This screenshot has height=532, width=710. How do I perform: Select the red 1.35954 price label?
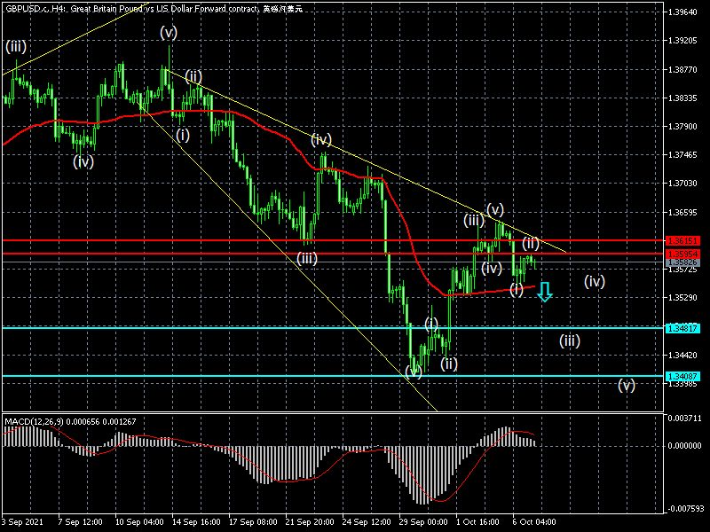(683, 254)
